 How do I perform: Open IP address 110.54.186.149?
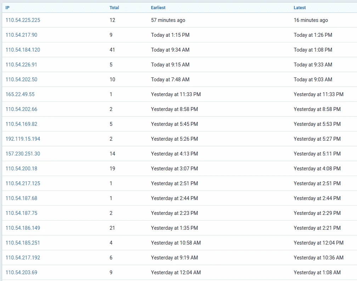point(23,228)
